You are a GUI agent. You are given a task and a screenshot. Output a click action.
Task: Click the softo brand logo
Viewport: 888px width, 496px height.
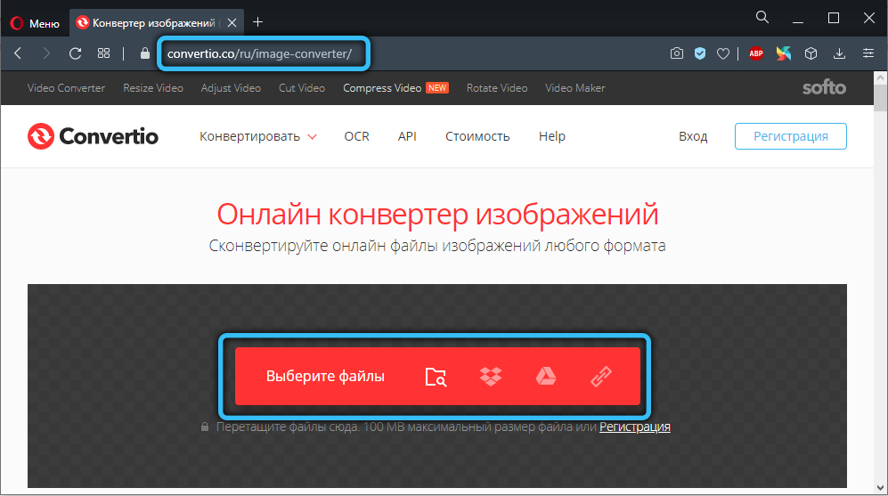point(824,87)
